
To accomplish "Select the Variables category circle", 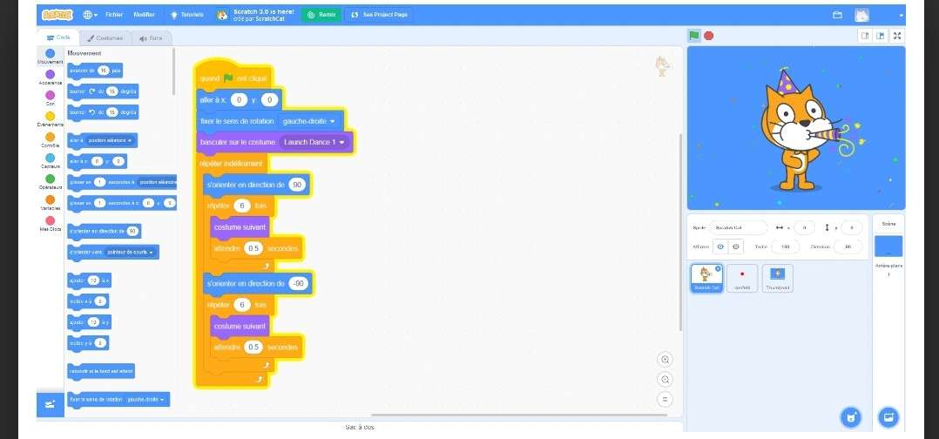I will click(51, 199).
